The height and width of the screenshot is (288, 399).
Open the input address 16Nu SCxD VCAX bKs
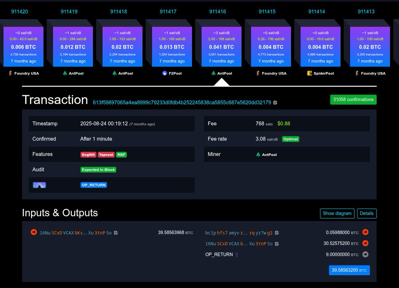[75, 233]
